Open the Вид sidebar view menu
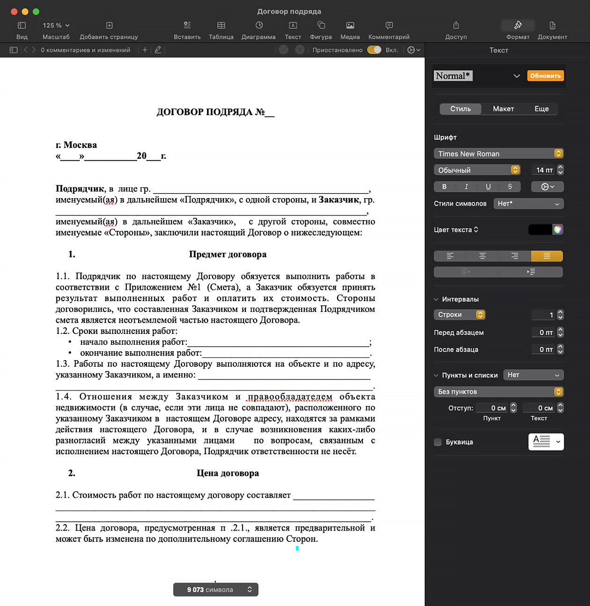The image size is (590, 606). pyautogui.click(x=22, y=25)
